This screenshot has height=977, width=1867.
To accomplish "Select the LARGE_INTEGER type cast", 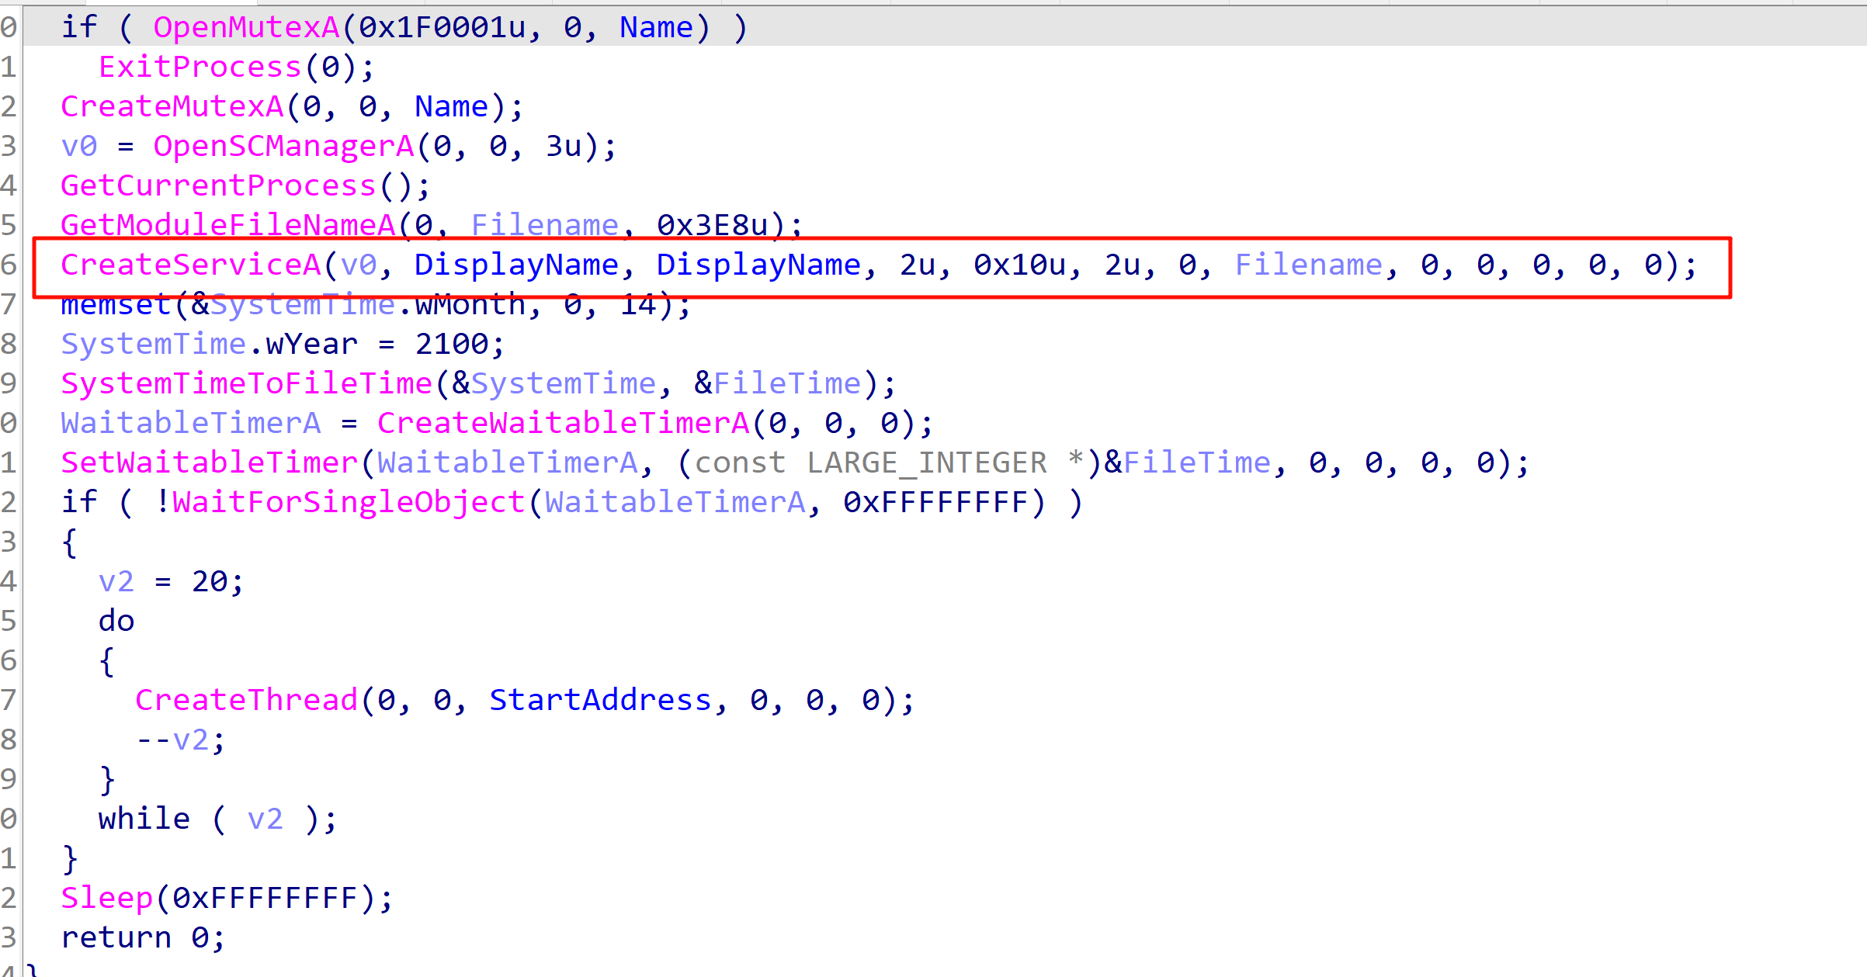I will pos(927,463).
